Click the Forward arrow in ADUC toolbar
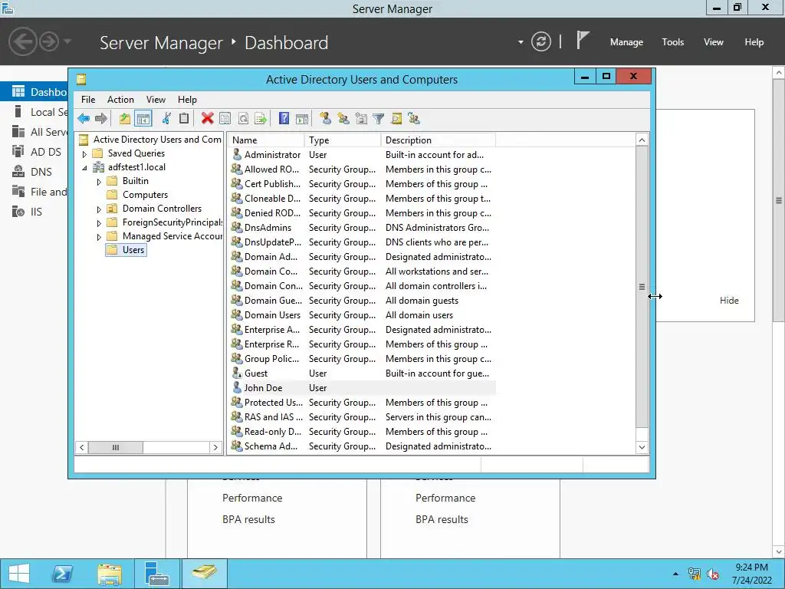The width and height of the screenshot is (785, 589). pos(101,119)
